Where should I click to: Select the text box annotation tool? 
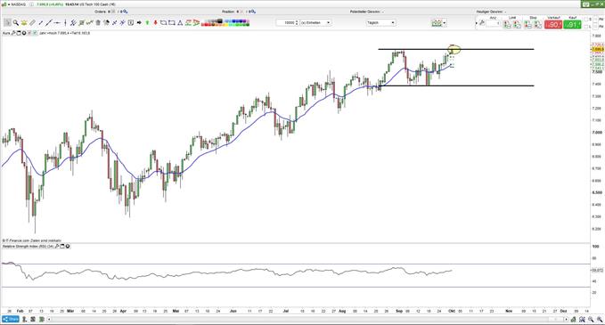(130, 23)
